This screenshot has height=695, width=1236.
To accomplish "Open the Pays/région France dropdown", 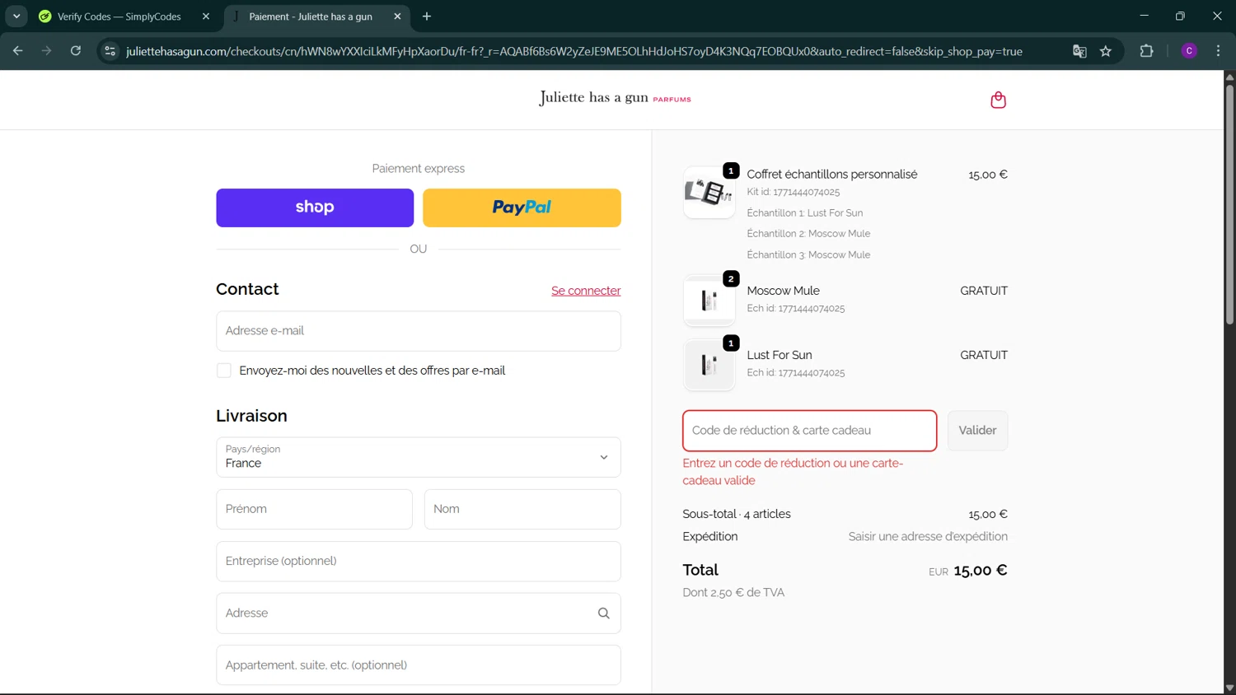I will tap(419, 457).
